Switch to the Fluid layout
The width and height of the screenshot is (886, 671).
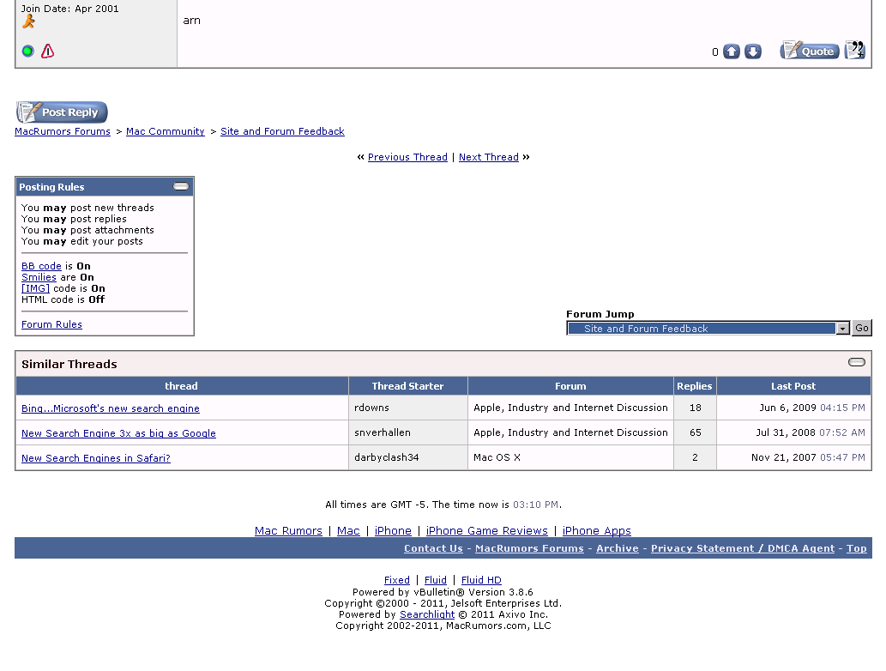pyautogui.click(x=435, y=580)
